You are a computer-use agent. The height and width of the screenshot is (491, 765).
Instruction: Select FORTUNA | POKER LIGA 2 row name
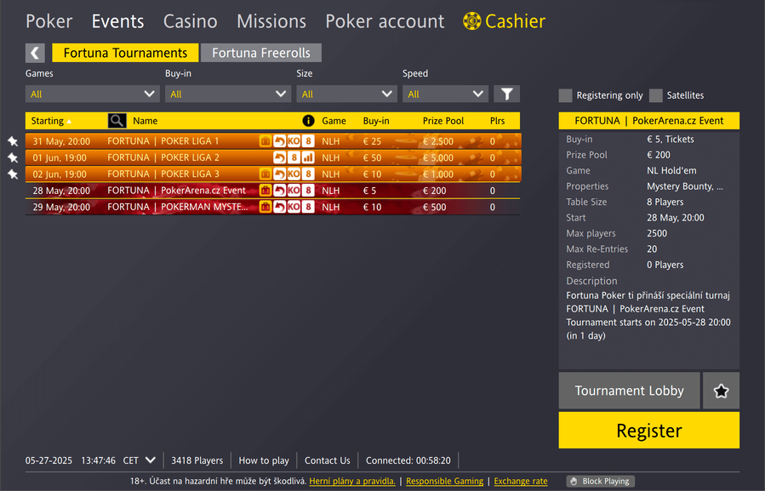163,157
